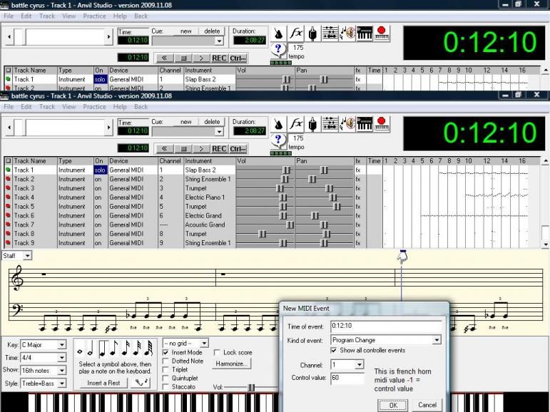Click Cancel in the New MIDI Event dialog

click(427, 405)
